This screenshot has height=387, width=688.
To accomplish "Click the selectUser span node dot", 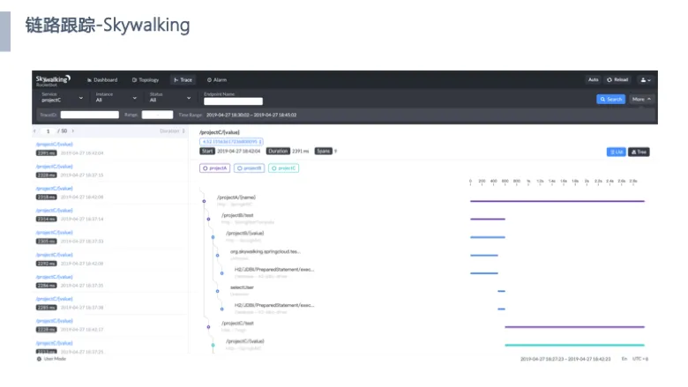I will 217,291.
